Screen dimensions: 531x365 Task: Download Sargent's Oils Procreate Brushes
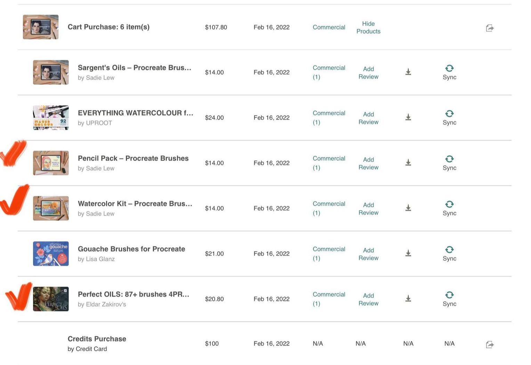click(x=408, y=72)
